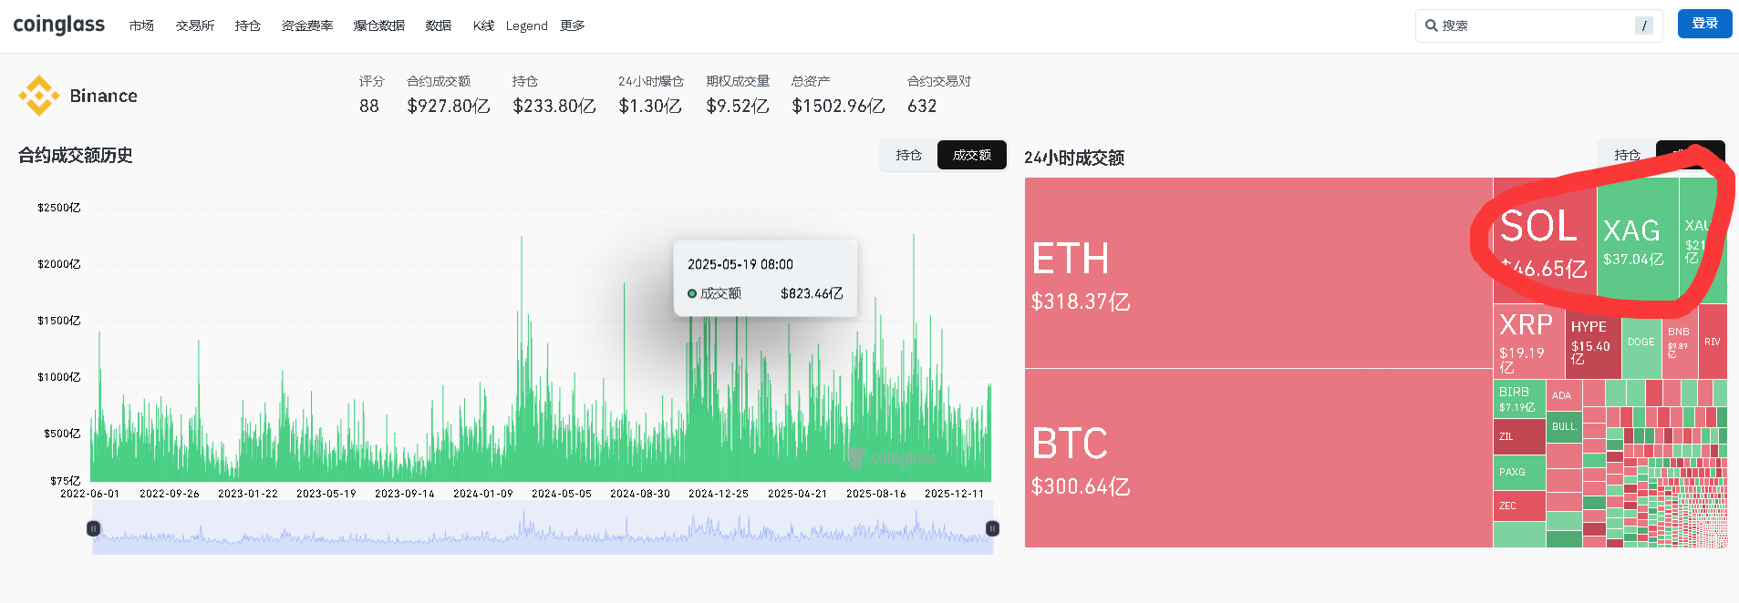Type in the 搜索 search field
Screen dimensions: 1739x603
coord(1532,26)
